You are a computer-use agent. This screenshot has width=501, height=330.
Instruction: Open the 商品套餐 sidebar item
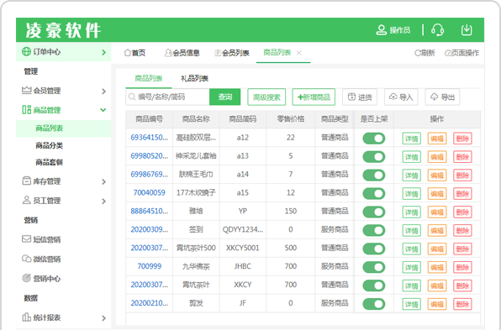pos(50,162)
